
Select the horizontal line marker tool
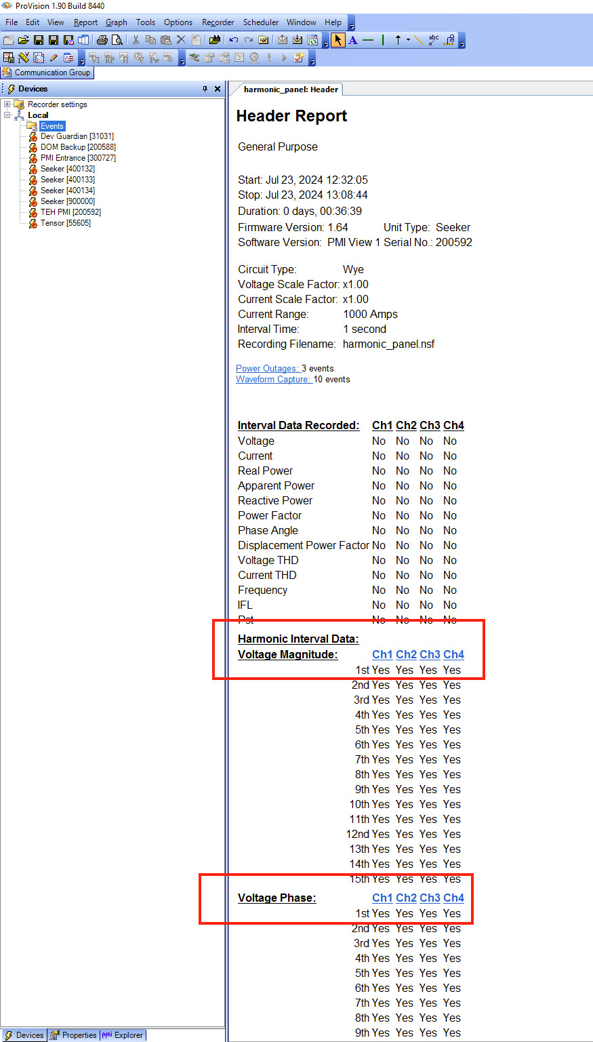click(368, 41)
